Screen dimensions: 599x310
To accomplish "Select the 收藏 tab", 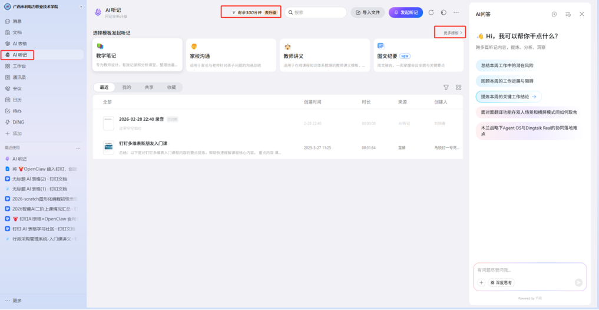I will pyautogui.click(x=171, y=87).
